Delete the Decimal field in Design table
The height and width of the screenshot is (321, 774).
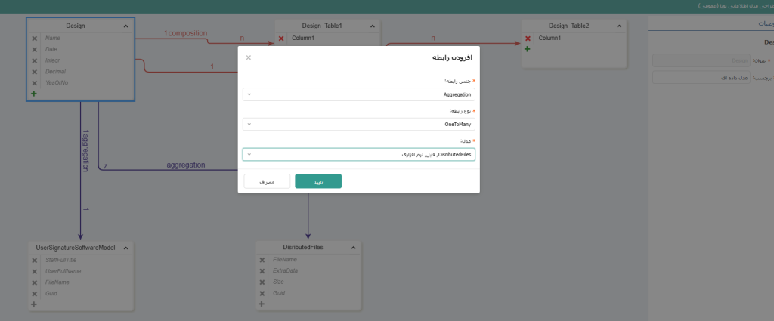pyautogui.click(x=34, y=72)
